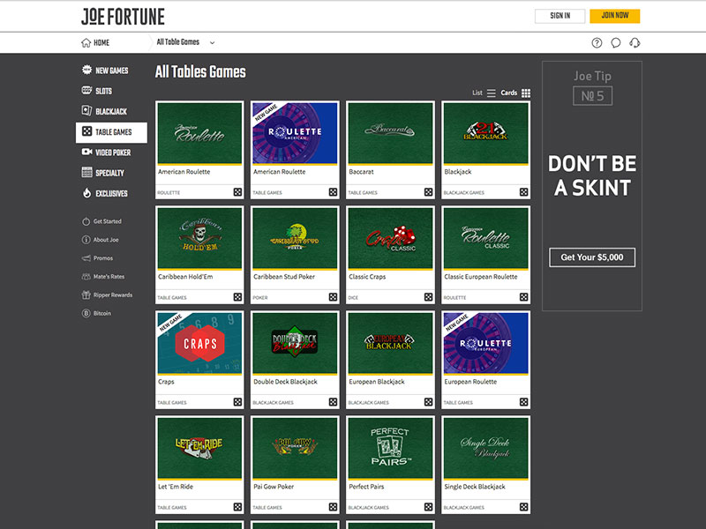This screenshot has height=529, width=706.
Task: Click the New Games starburst icon
Action: click(85, 71)
